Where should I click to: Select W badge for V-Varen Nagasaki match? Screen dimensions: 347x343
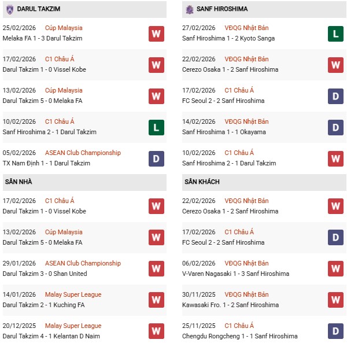point(336,269)
